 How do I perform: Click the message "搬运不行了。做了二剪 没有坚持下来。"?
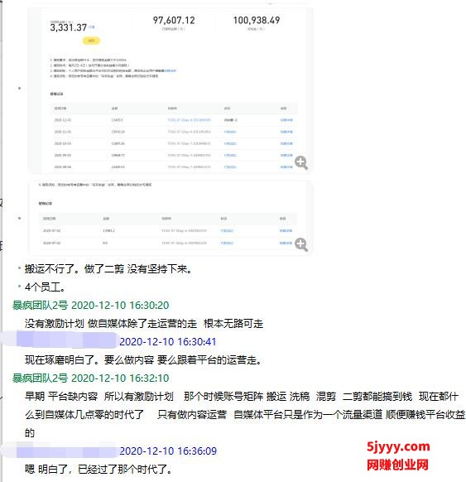(108, 269)
